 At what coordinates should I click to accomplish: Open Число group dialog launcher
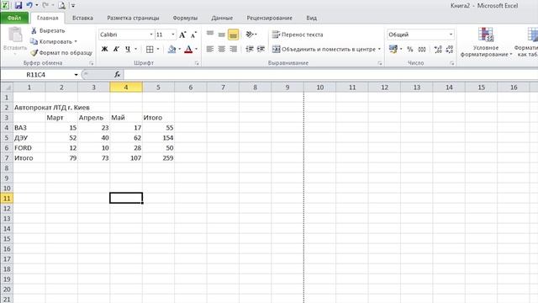(x=452, y=63)
